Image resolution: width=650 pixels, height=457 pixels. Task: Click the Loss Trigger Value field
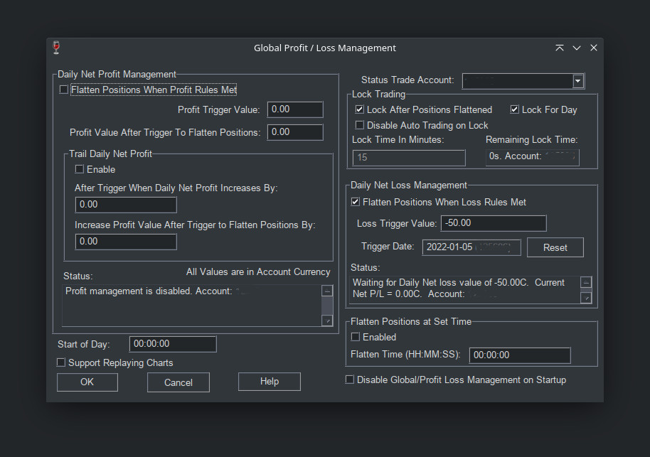[x=493, y=223]
